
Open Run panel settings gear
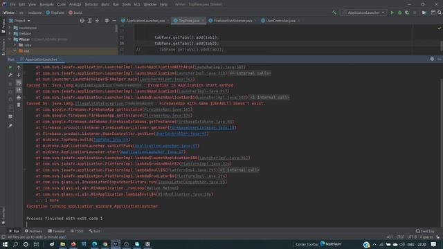(432, 59)
